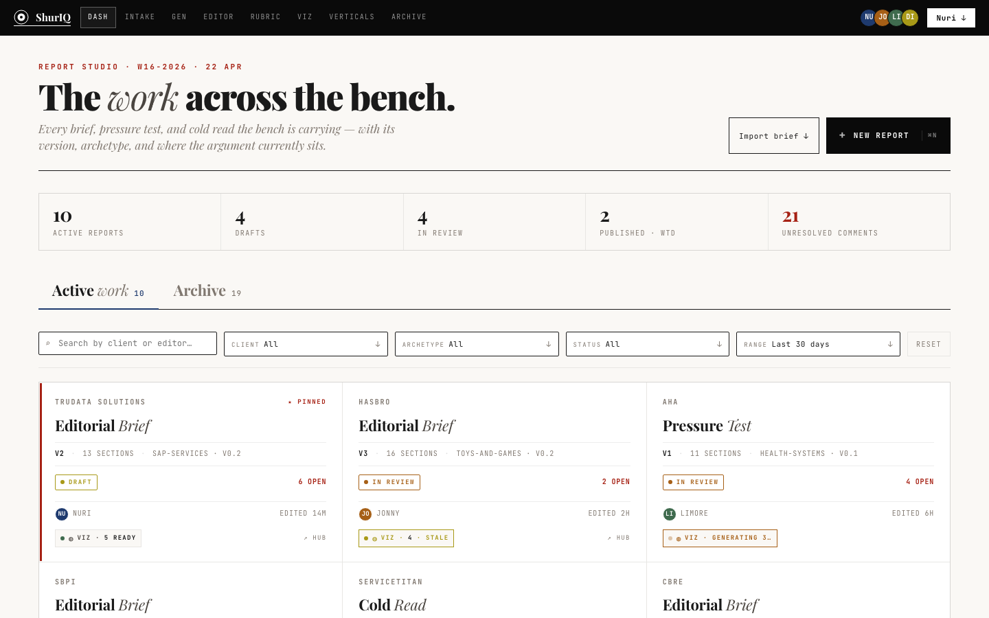Open the CLIENT filter dropdown
This screenshot has width=989, height=618.
tap(306, 343)
